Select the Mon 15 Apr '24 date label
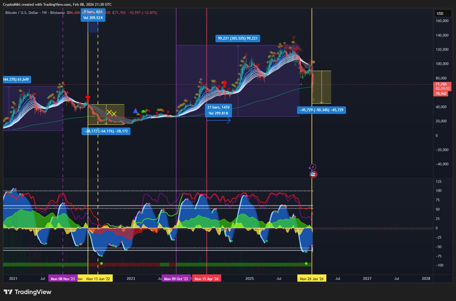This screenshot has width=456, height=301. coord(206,279)
